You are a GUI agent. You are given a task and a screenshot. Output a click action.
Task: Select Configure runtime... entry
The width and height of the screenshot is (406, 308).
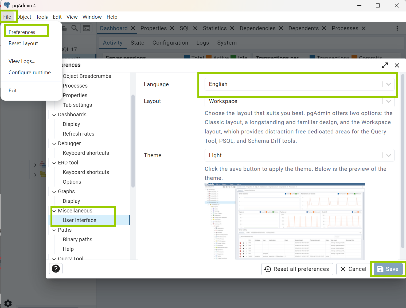(x=31, y=72)
